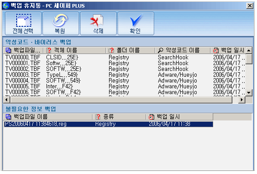Image resolution: width=257 pixels, height=174 pixels.
Task: Click Adware/Hueyjo in TV000006.TBF row
Action: (177, 92)
